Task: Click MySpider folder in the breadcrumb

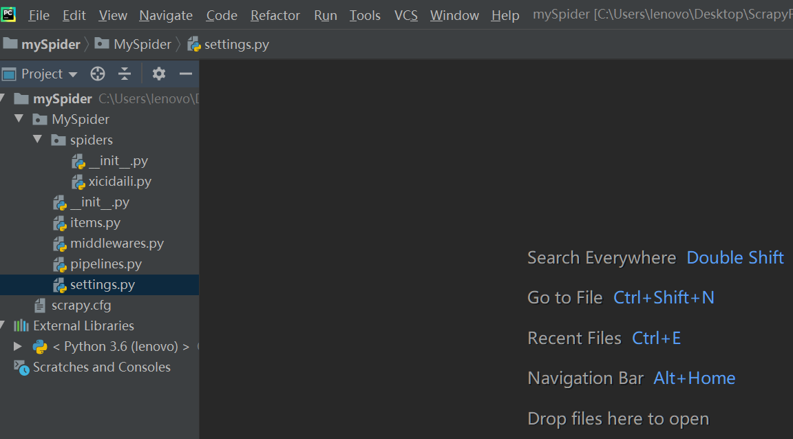Action: coord(133,45)
